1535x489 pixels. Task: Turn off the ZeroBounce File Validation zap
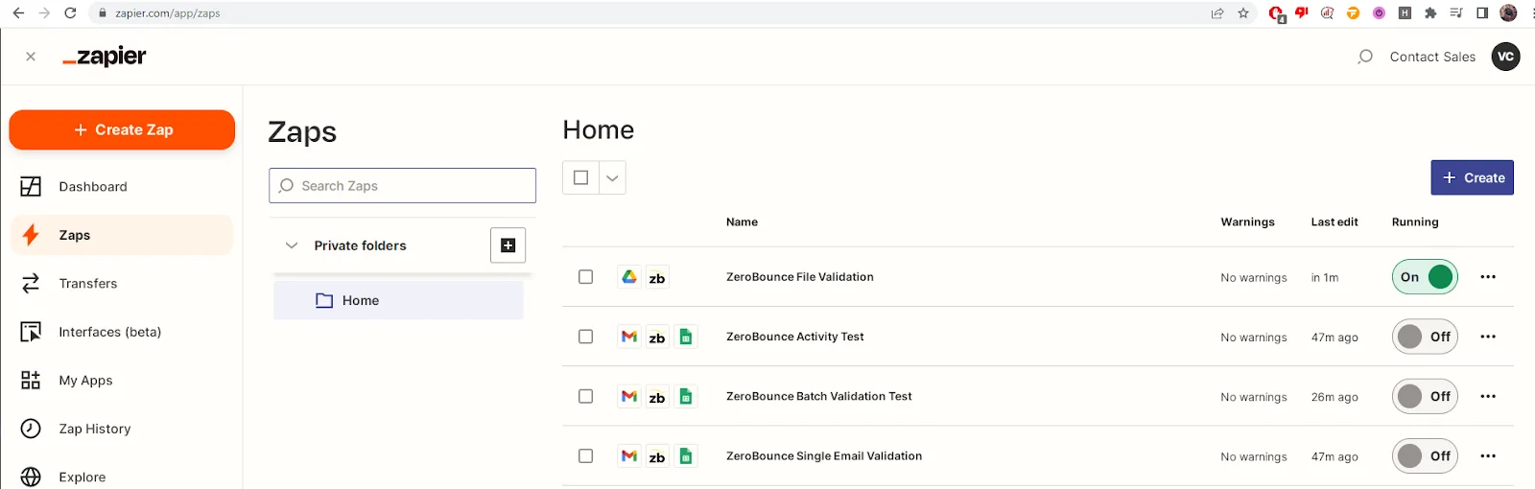1425,277
